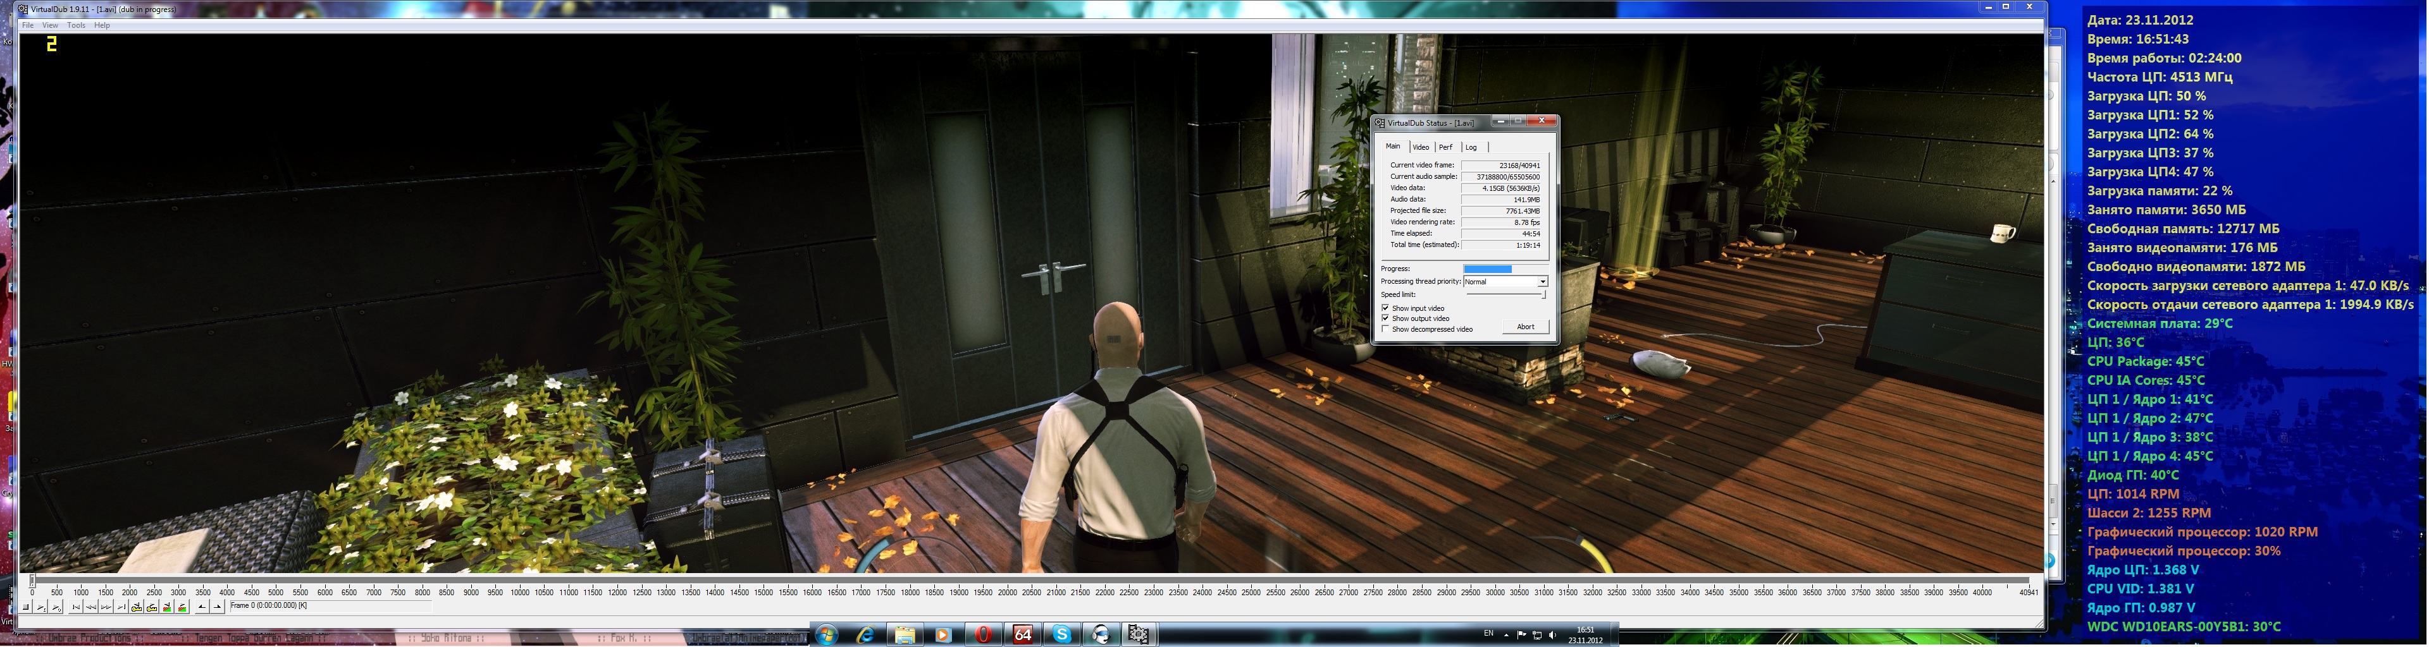Click the 8.78 fps rendering rate value
The image size is (2429, 647).
[x=1502, y=222]
